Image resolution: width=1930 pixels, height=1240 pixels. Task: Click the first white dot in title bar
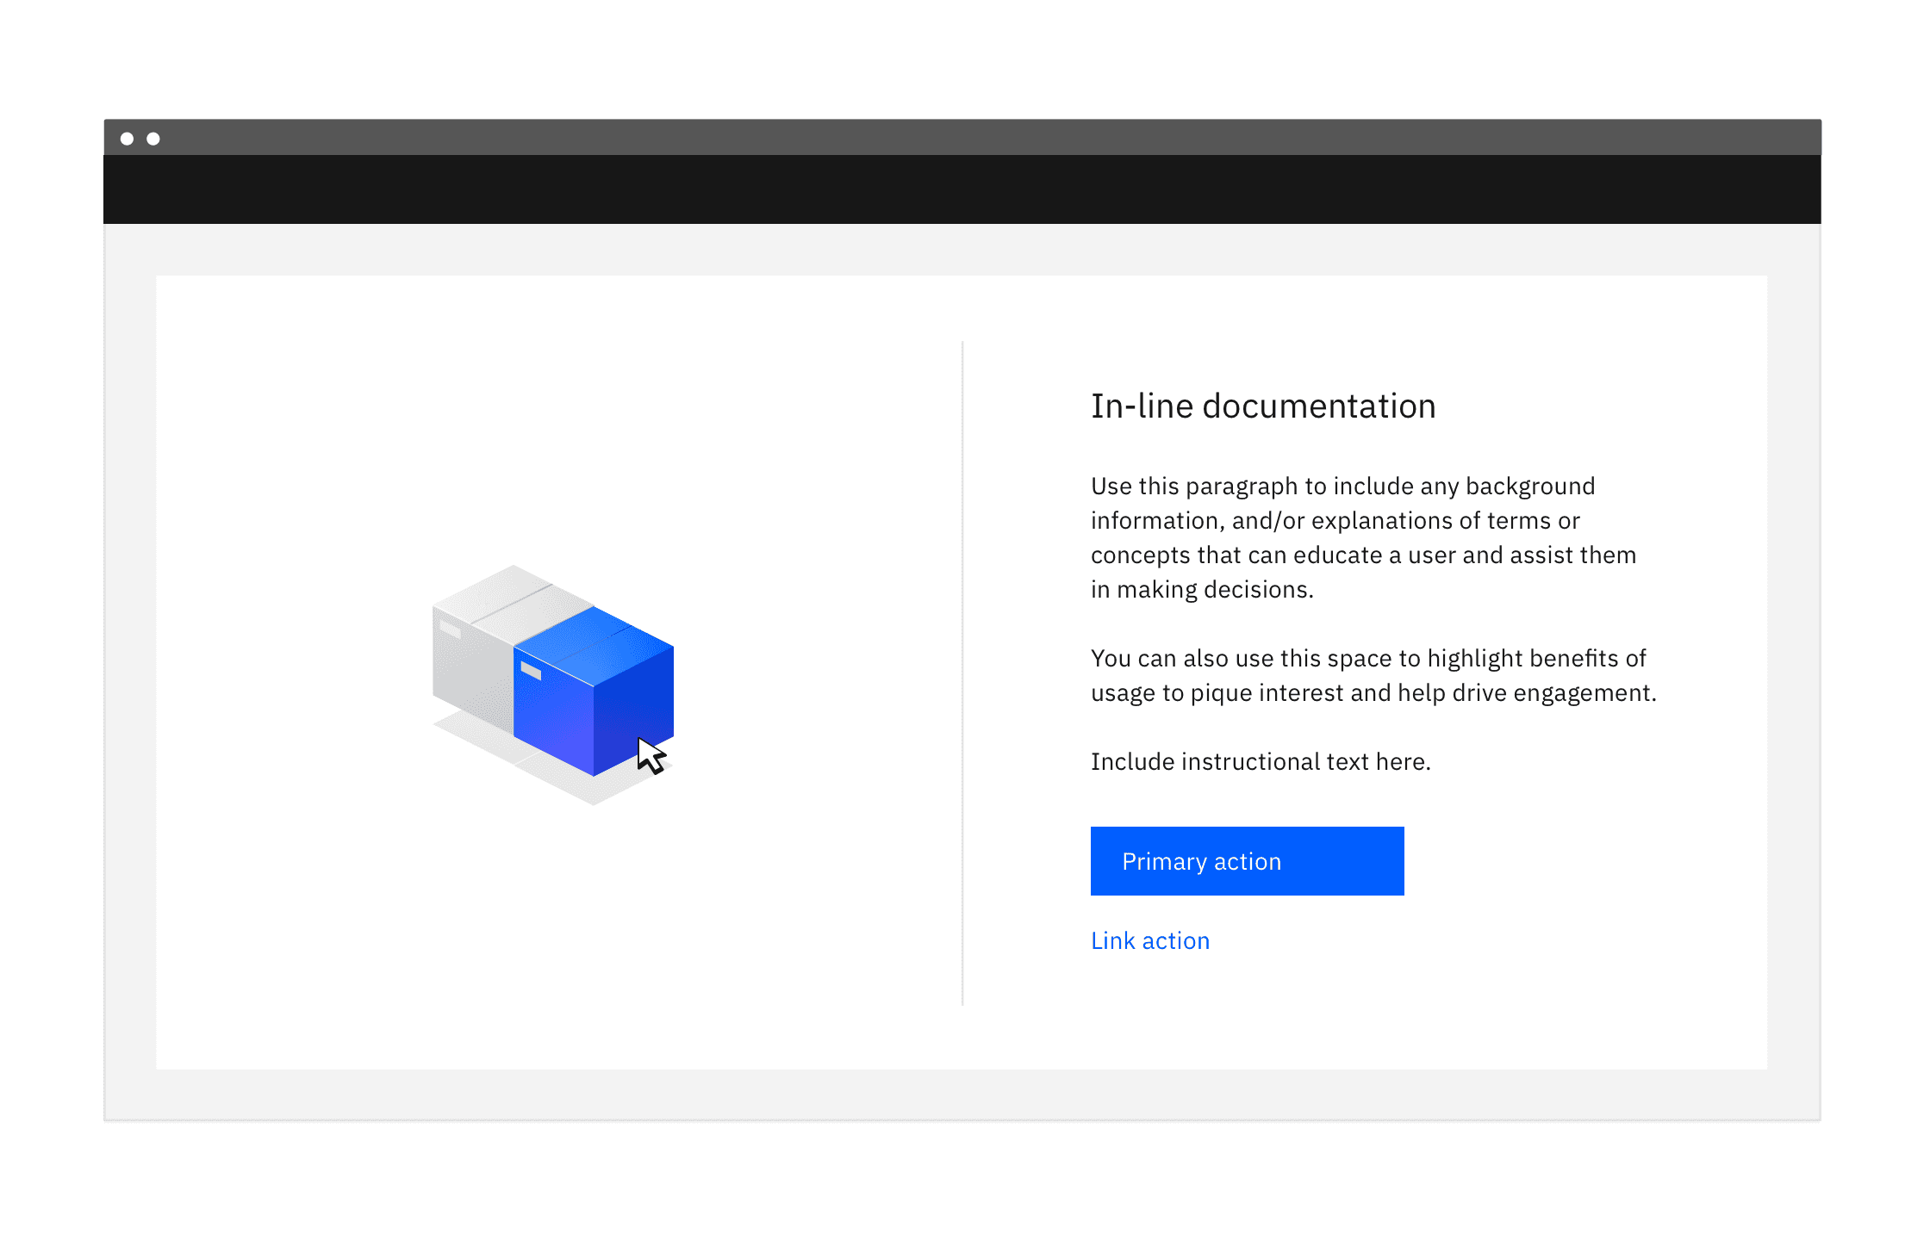pos(127,139)
